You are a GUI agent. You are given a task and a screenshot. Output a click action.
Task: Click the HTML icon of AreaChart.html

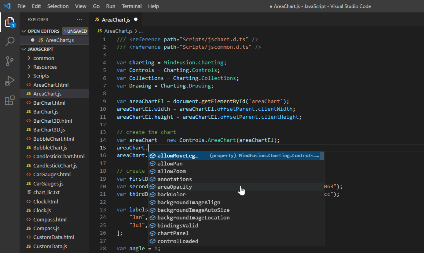pos(29,85)
